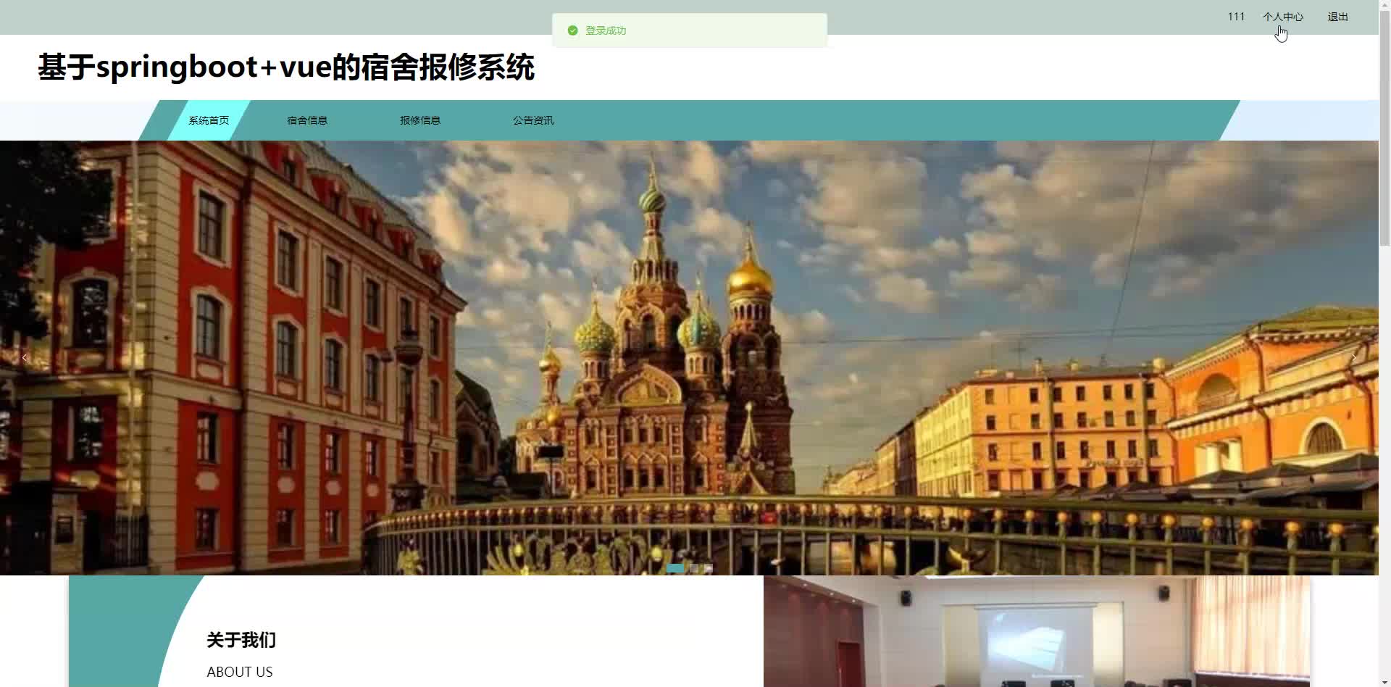Click the 关于我们 heading

(x=241, y=640)
